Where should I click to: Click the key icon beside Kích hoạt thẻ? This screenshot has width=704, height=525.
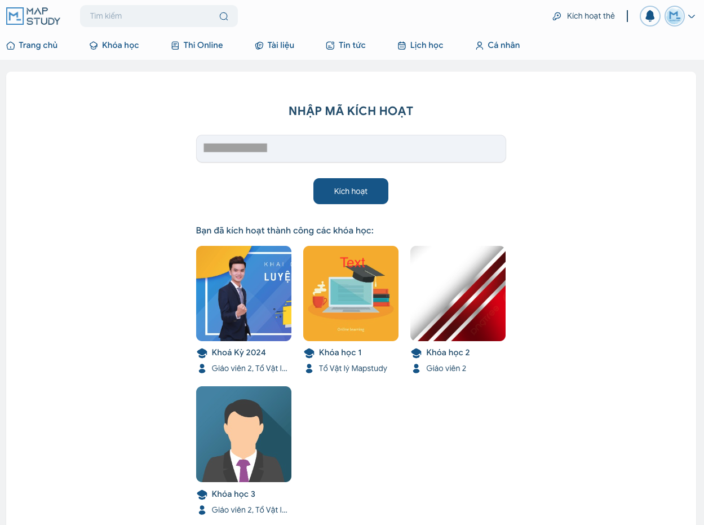557,16
